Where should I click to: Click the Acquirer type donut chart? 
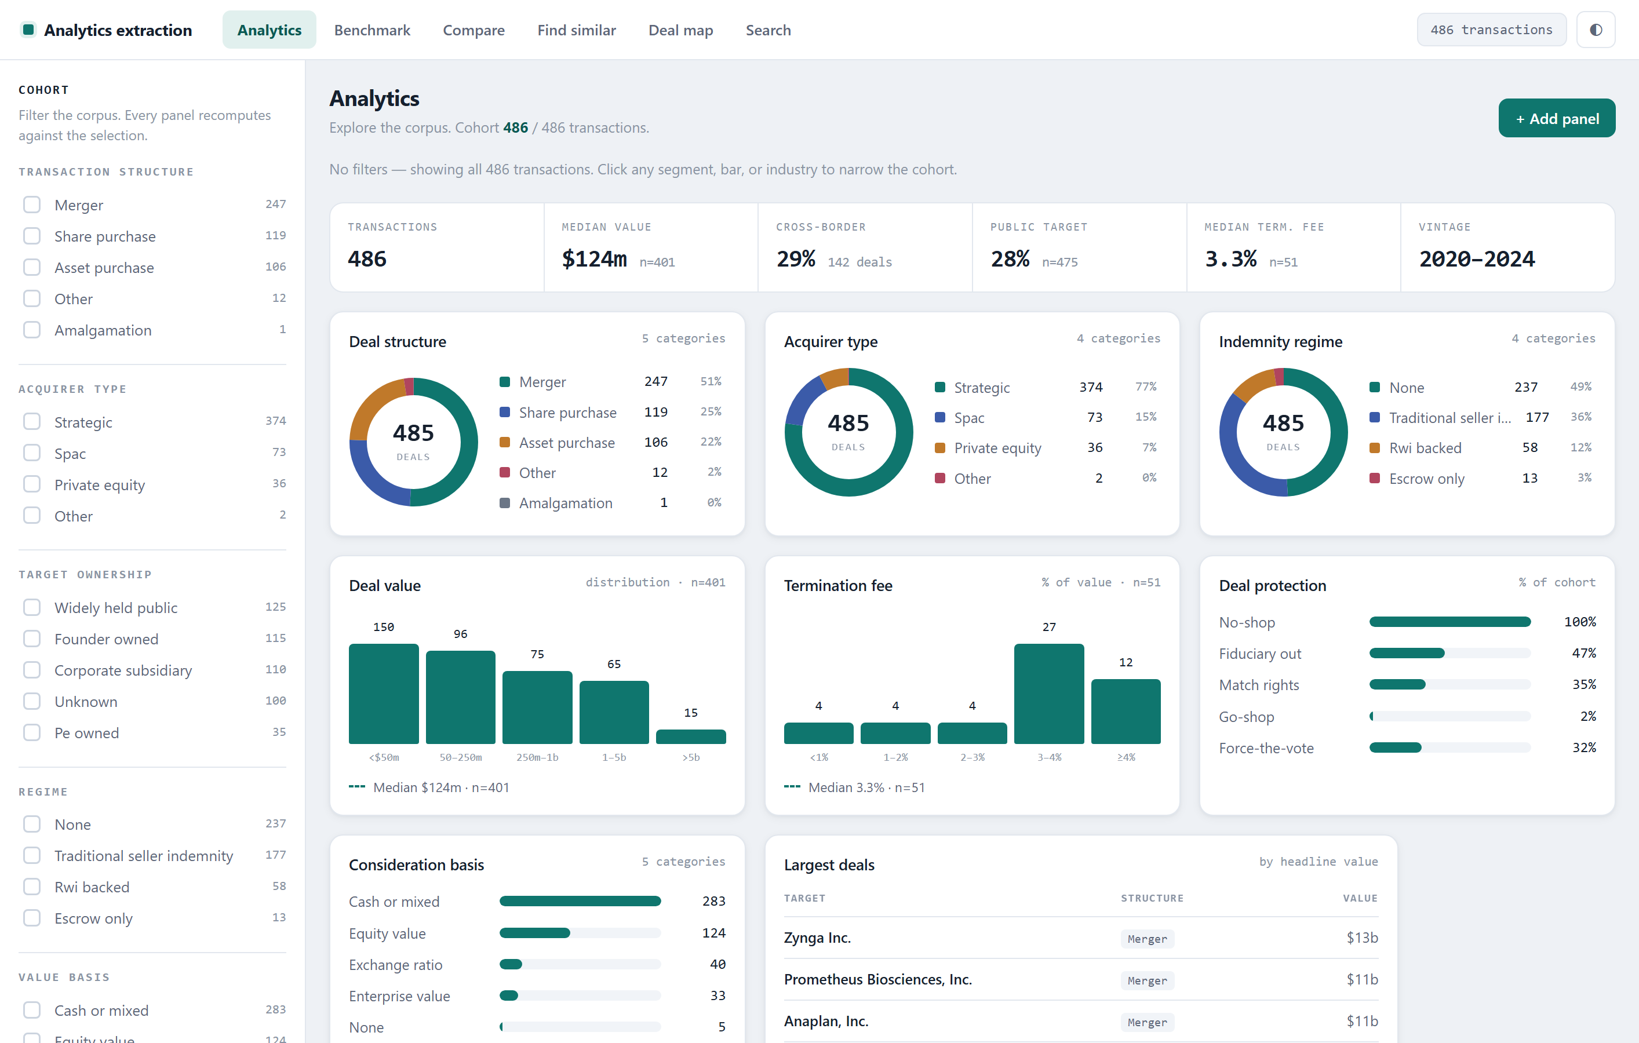point(848,432)
